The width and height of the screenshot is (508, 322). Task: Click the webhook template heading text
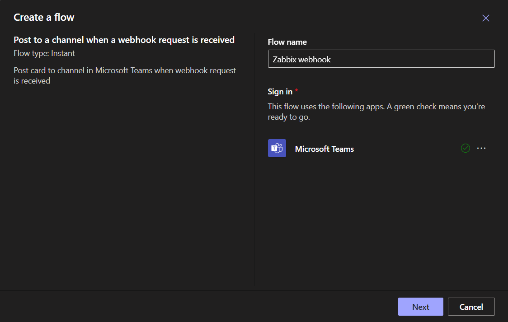tap(124, 40)
